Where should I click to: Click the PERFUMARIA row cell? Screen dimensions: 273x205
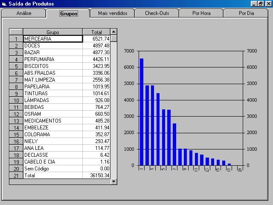click(x=52, y=59)
